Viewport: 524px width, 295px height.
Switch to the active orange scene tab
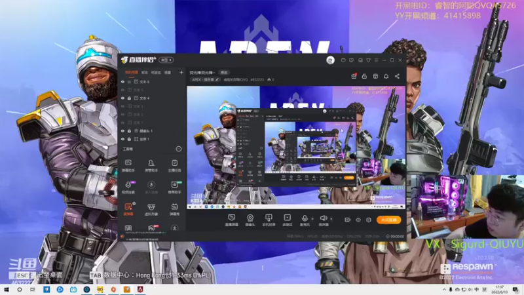132,72
